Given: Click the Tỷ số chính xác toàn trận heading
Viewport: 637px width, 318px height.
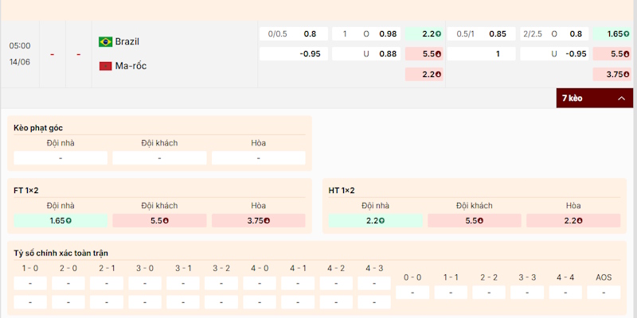Looking at the screenshot, I should pyautogui.click(x=61, y=253).
